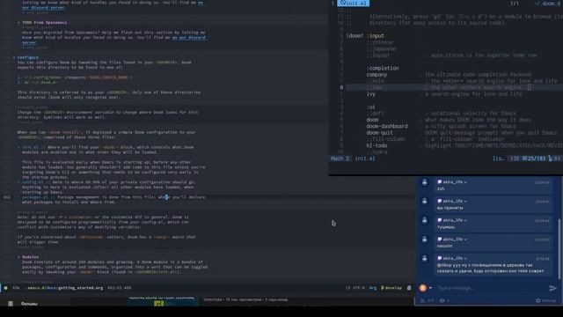Click the .emacs.d/docs/getting_started.org file path
The width and height of the screenshot is (563, 317).
click(x=65, y=288)
